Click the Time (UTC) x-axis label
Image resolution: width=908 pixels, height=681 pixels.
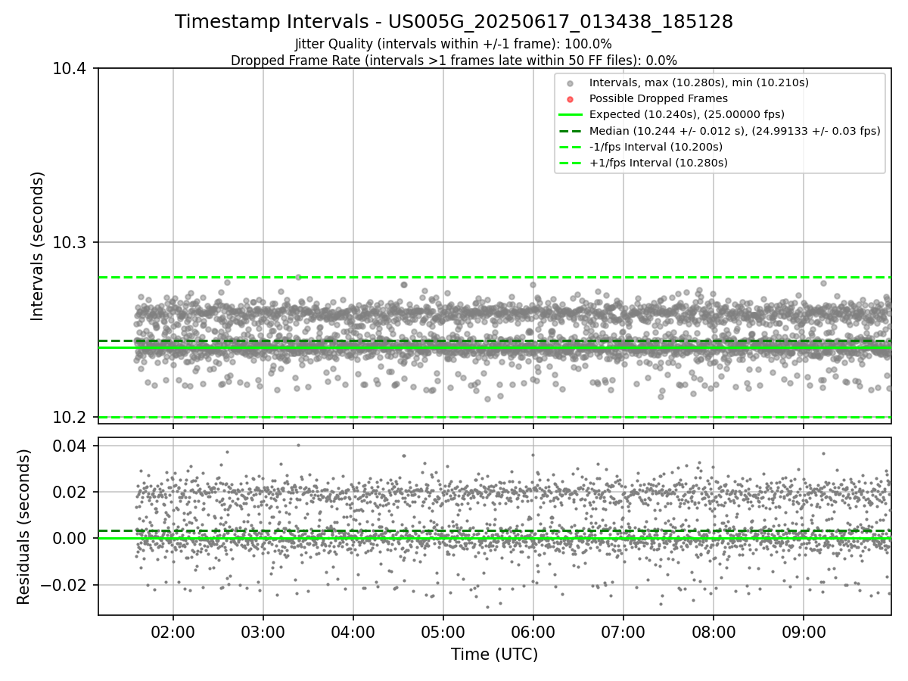pos(495,655)
